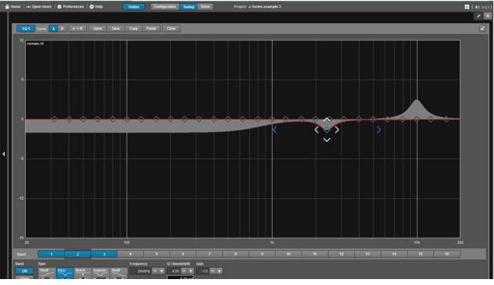Select the Notch filter type icon
Image resolution: width=494 pixels, height=285 pixels.
(x=80, y=274)
